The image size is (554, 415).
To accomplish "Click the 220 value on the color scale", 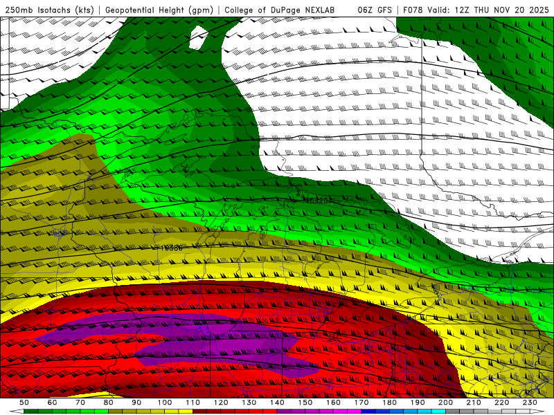I will [501, 403].
